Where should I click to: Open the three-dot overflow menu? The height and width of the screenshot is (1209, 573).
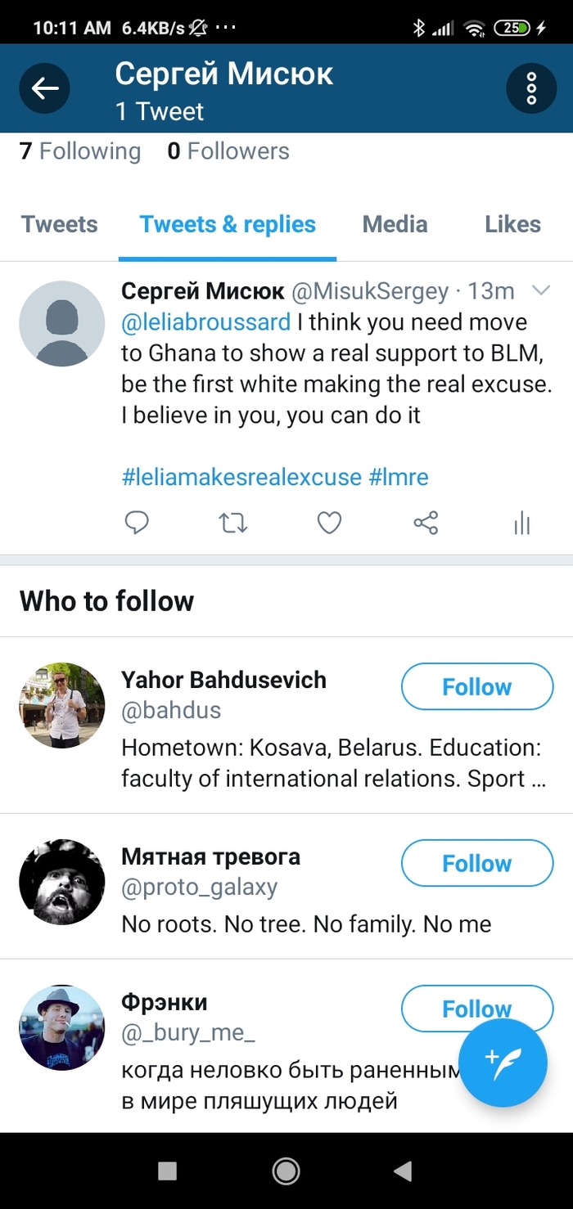[x=531, y=88]
